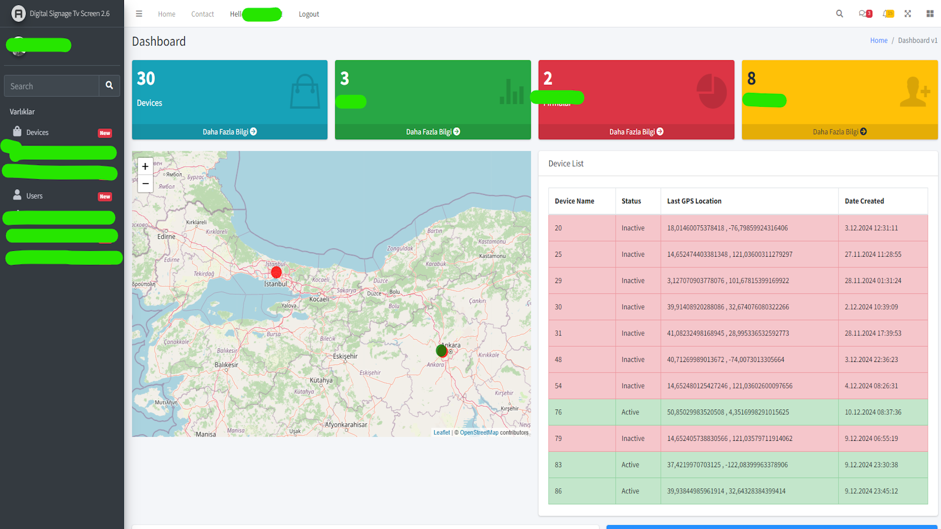This screenshot has width=941, height=529.
Task: Open the grid layout icon at top right
Action: (x=930, y=14)
